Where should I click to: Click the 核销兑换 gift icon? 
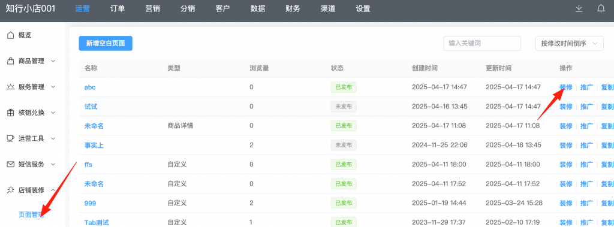coord(11,113)
